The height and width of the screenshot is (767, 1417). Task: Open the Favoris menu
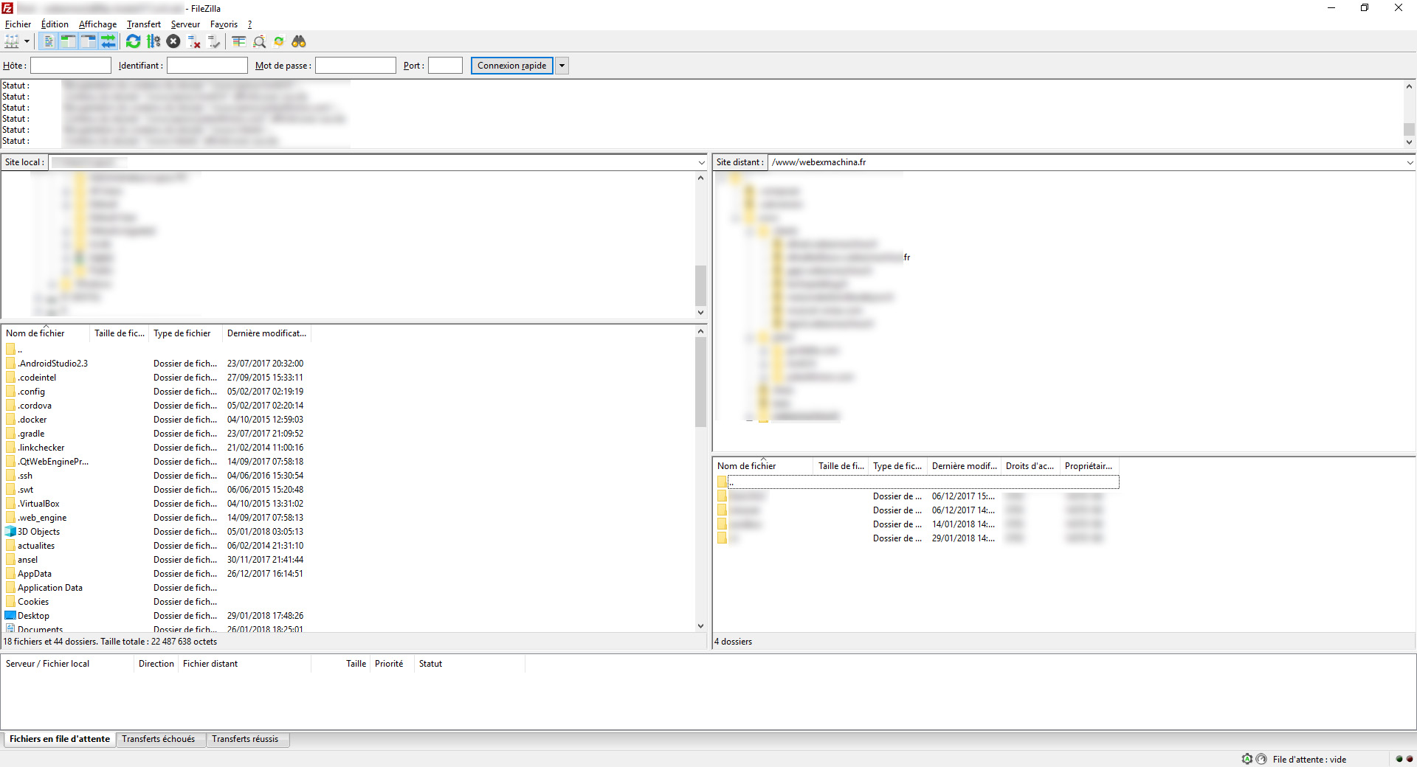224,24
